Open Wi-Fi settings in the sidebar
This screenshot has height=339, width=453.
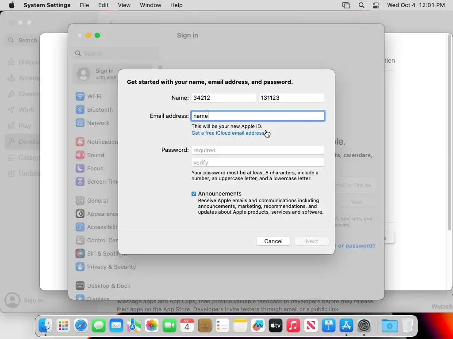(88, 96)
